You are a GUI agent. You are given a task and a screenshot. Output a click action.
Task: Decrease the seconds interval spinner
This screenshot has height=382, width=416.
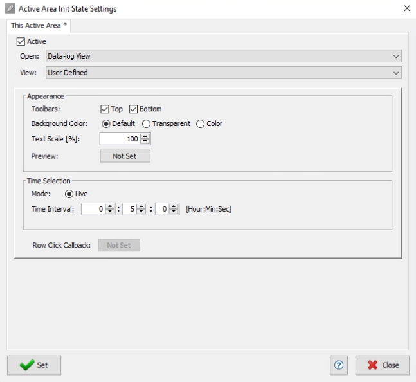[174, 212]
